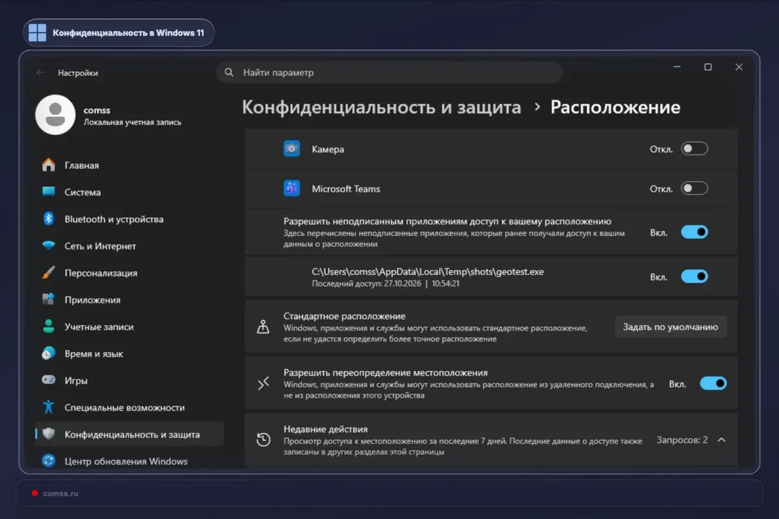
Task: Click the Запросов: 2 label
Action: pyautogui.click(x=682, y=440)
